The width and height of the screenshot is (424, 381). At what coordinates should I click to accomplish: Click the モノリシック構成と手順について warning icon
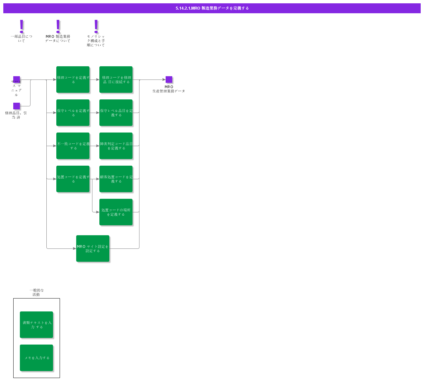(96, 25)
